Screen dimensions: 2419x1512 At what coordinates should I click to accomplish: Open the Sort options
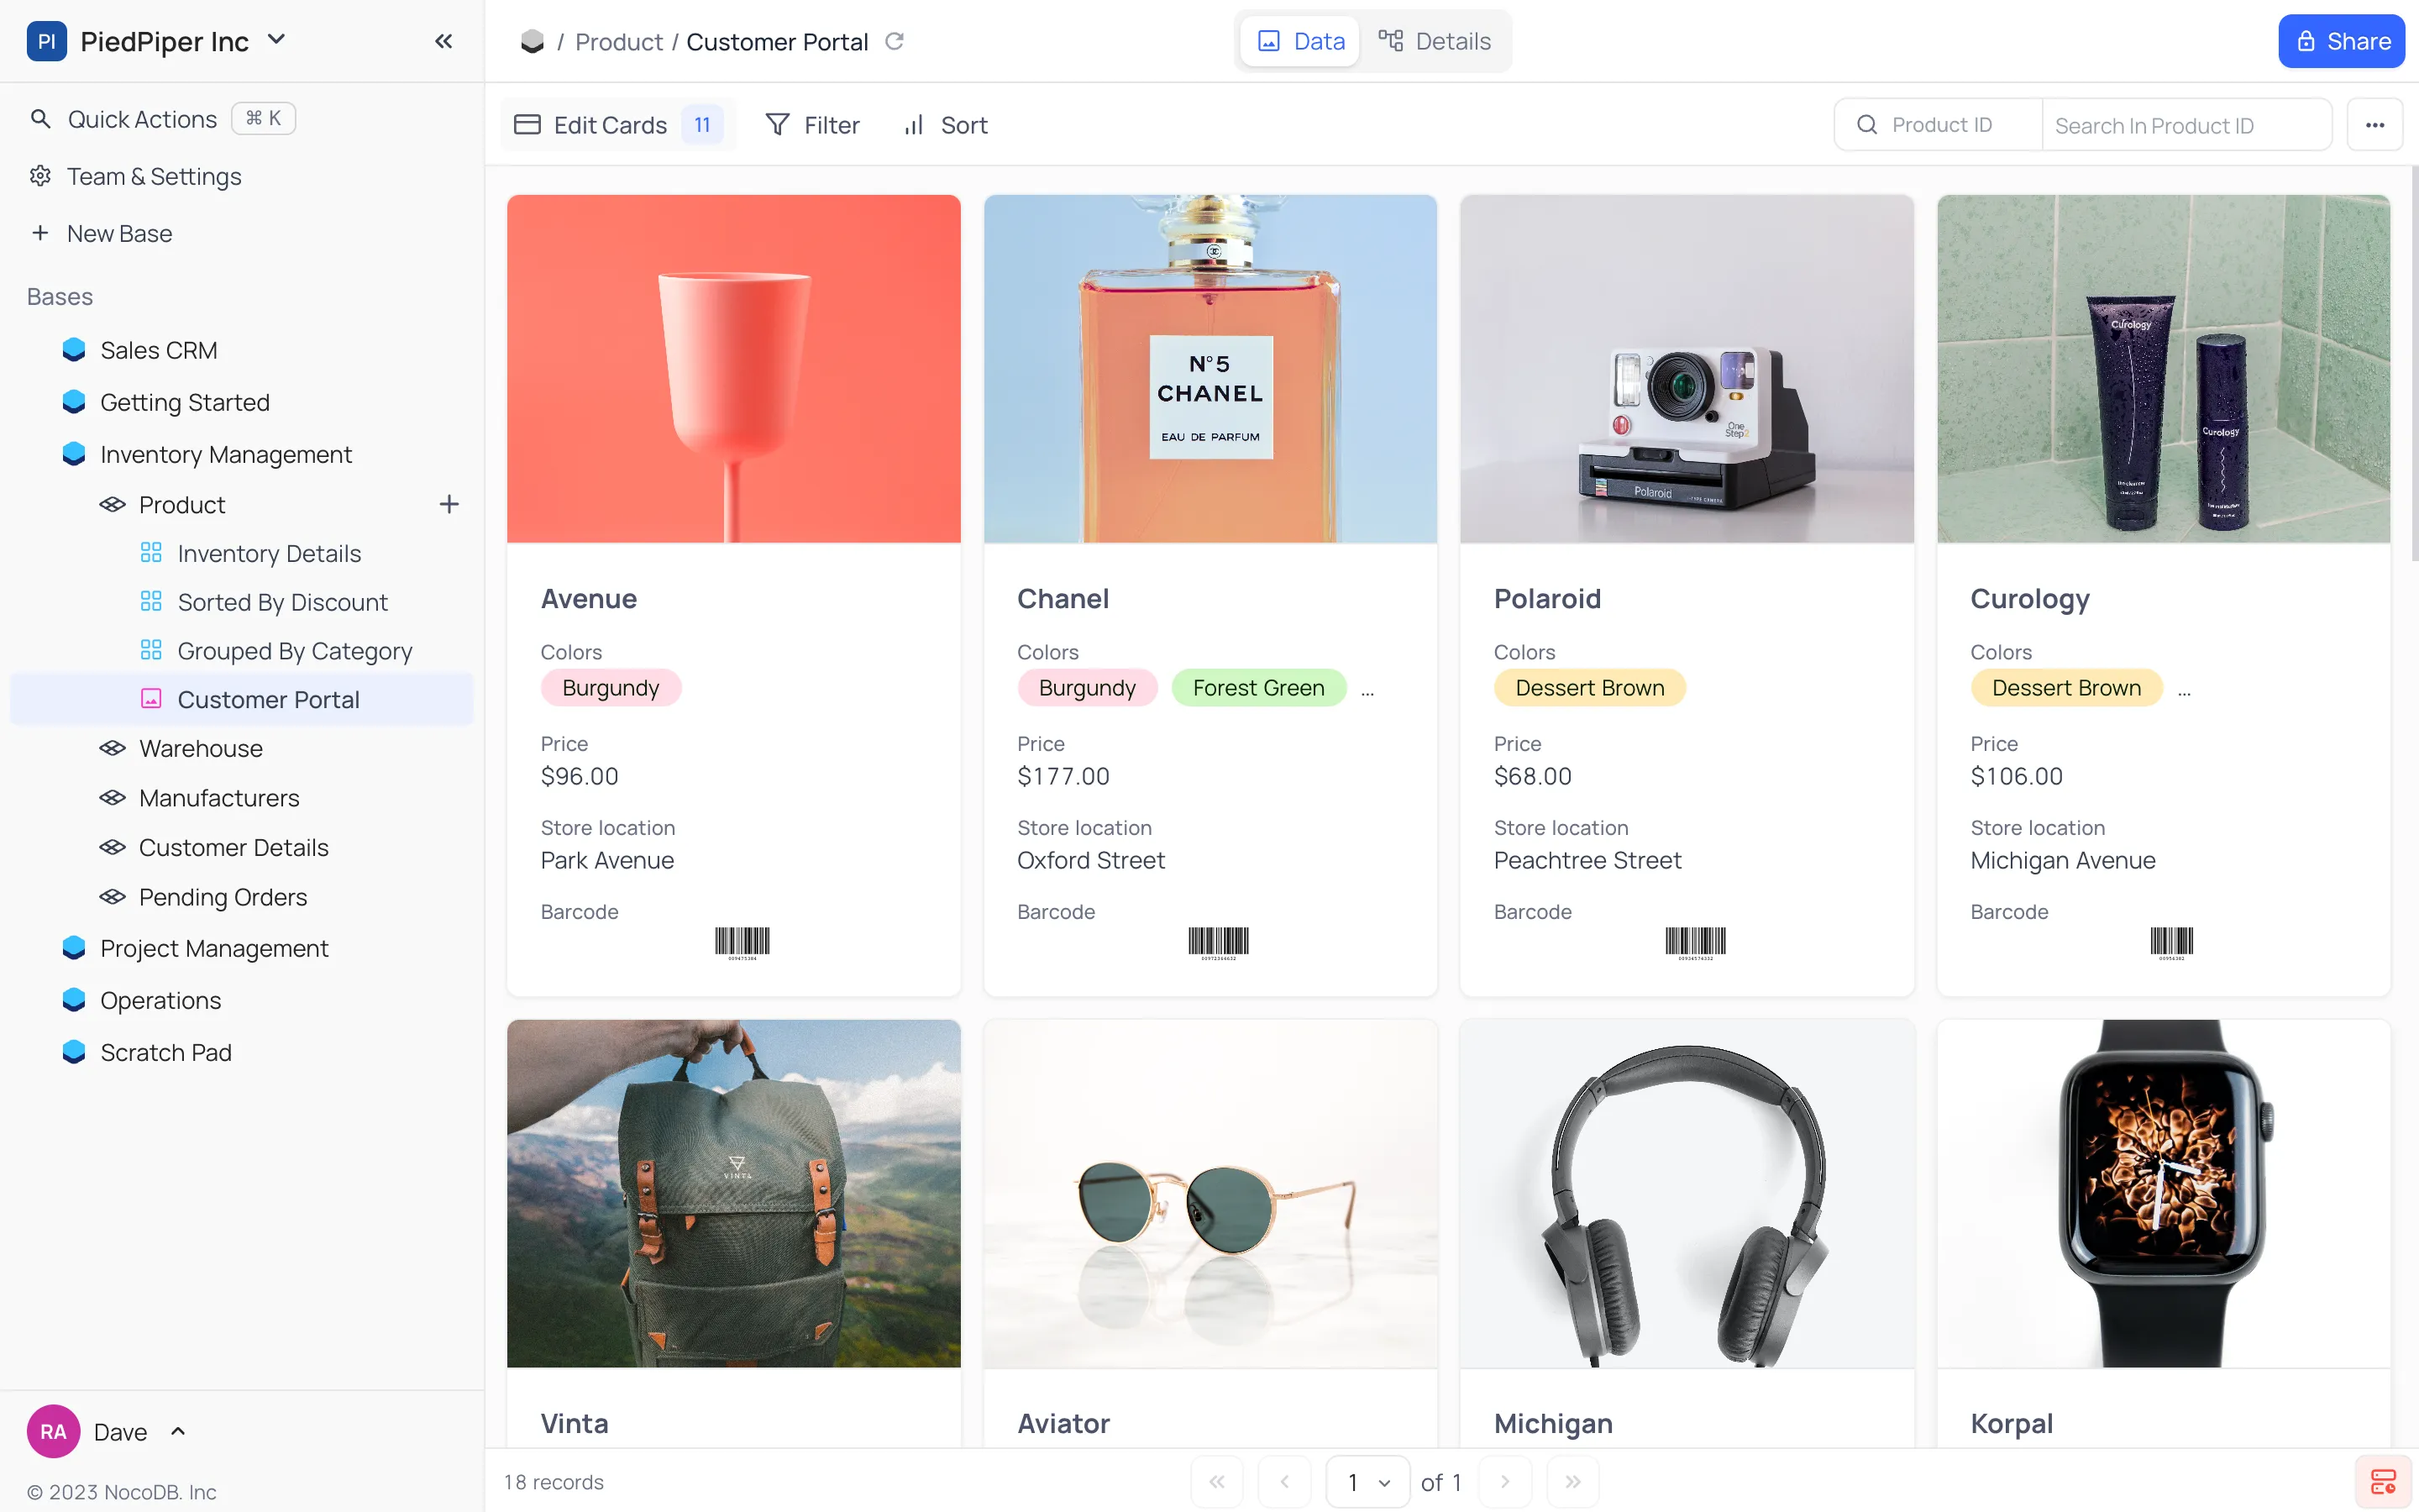pyautogui.click(x=943, y=124)
